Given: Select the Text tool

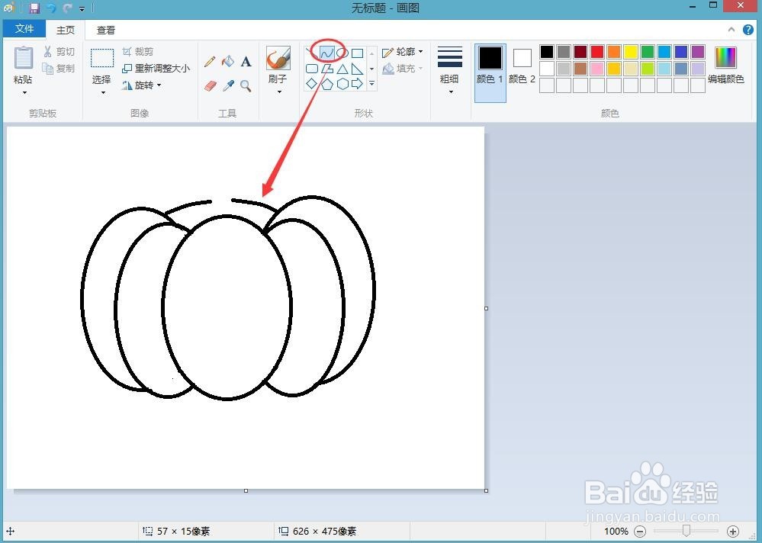Looking at the screenshot, I should 246,62.
